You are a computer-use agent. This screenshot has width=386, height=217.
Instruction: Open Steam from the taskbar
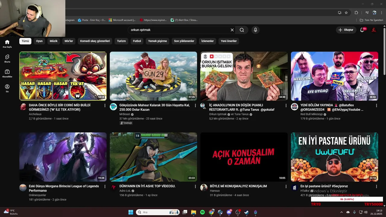coord(246,212)
